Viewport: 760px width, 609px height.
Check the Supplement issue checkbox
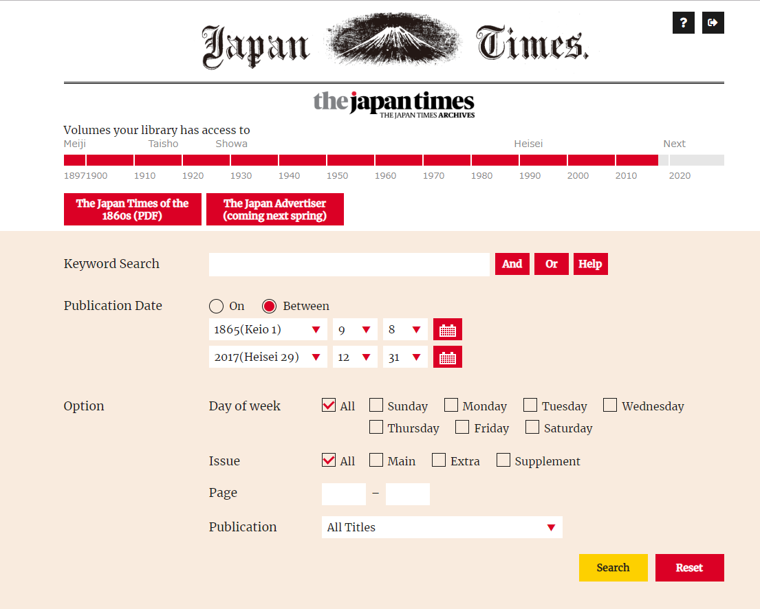click(503, 461)
